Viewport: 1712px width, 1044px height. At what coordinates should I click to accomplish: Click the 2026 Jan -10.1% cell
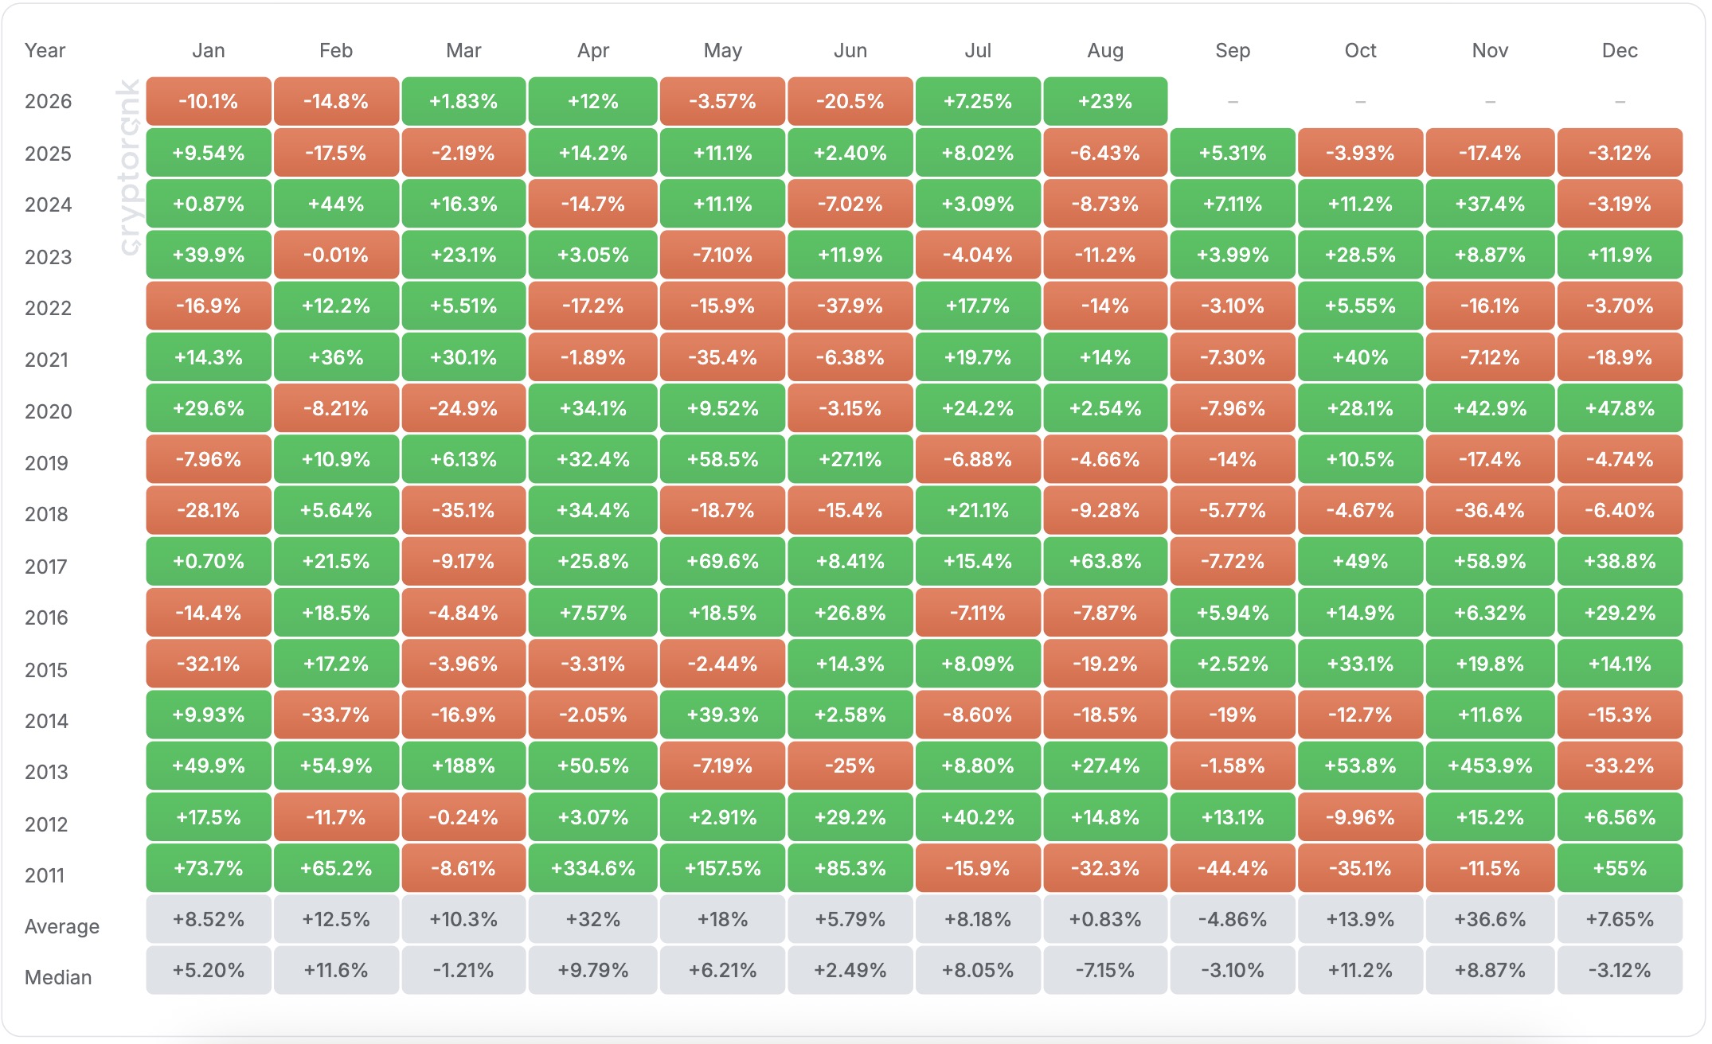209,101
